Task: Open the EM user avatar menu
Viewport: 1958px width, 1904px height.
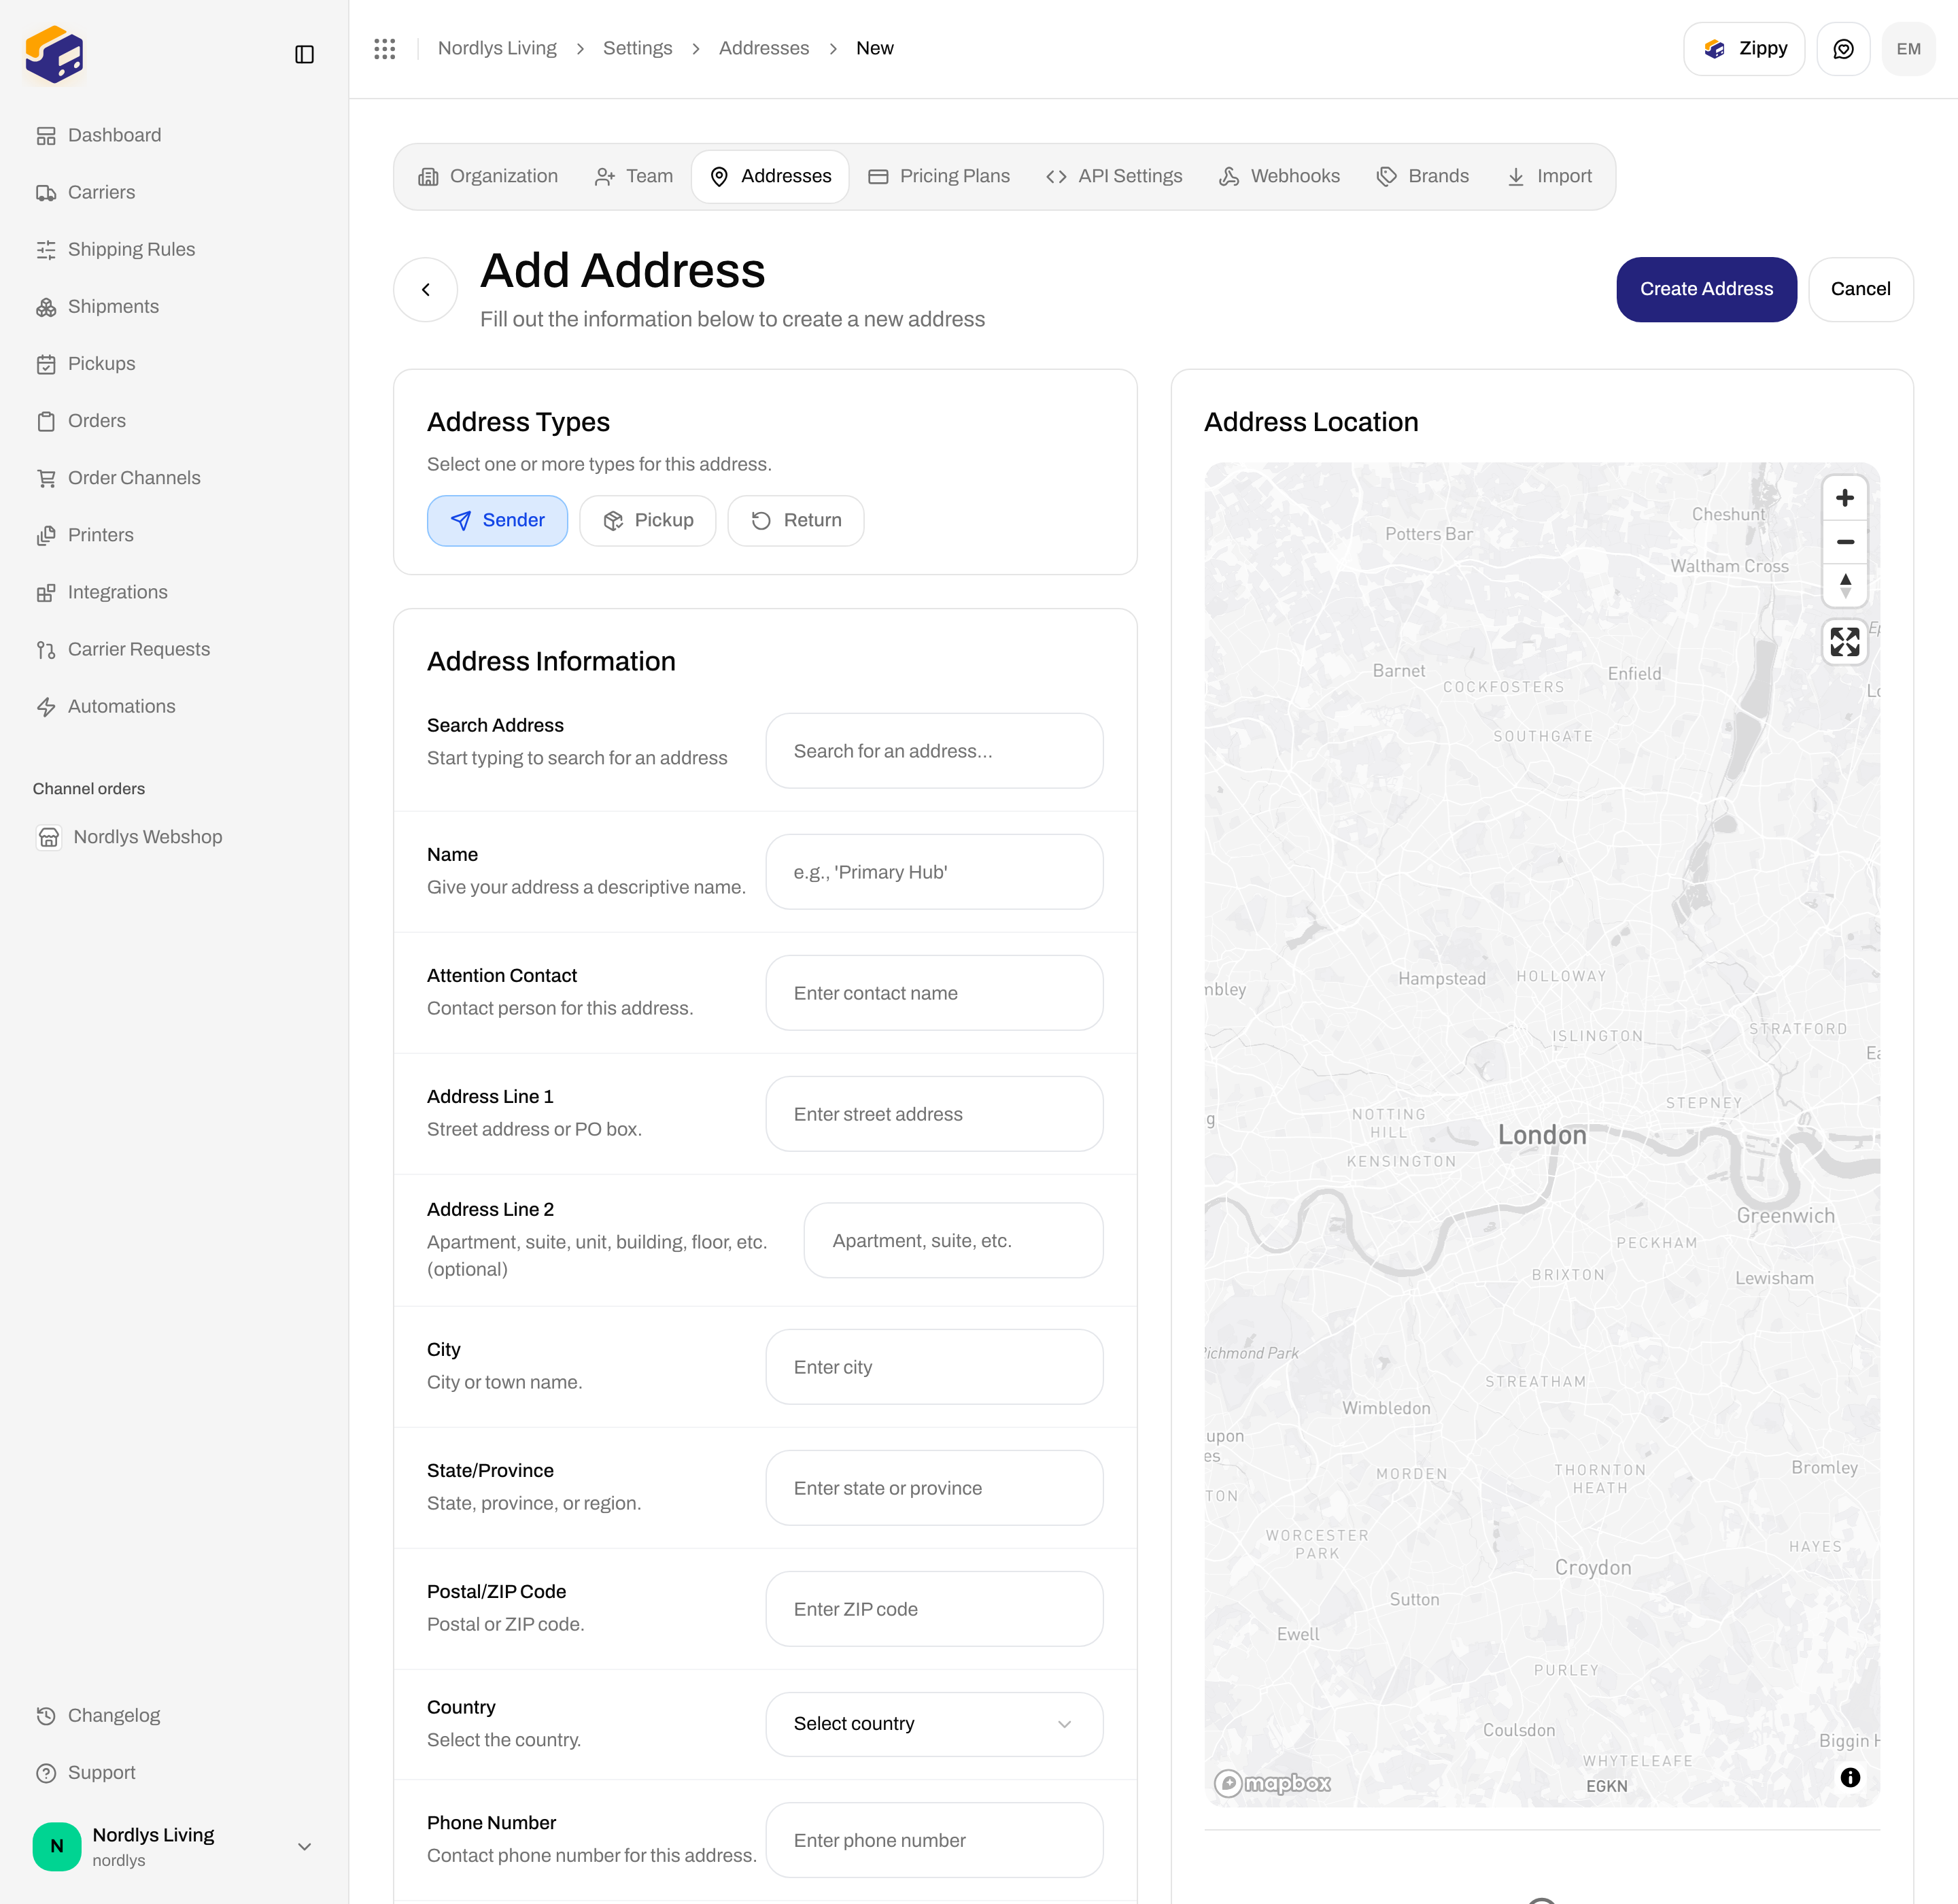Action: 1908,49
